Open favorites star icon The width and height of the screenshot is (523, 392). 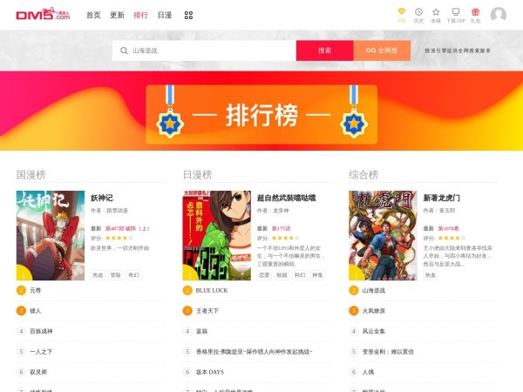436,14
